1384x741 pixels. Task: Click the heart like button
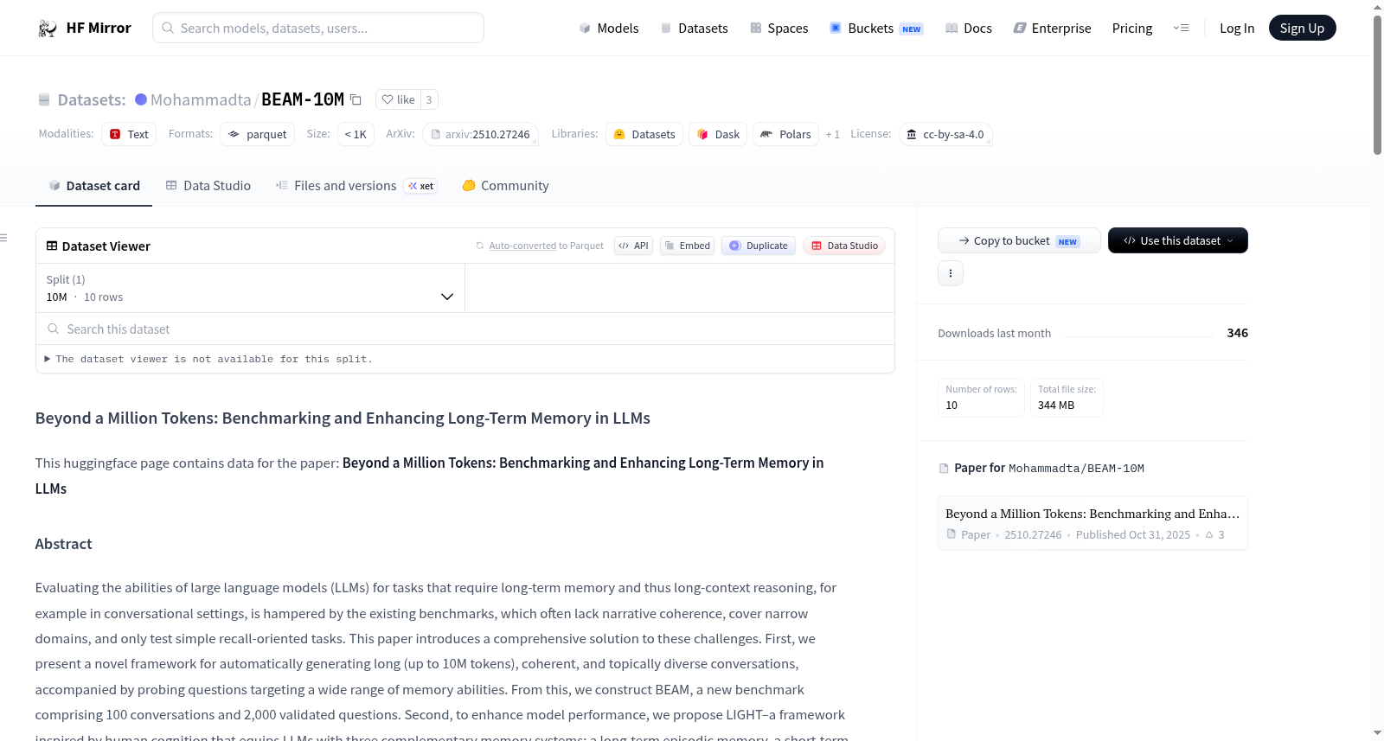pyautogui.click(x=398, y=99)
